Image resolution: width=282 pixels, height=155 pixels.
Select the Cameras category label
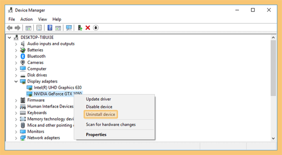coord(35,62)
